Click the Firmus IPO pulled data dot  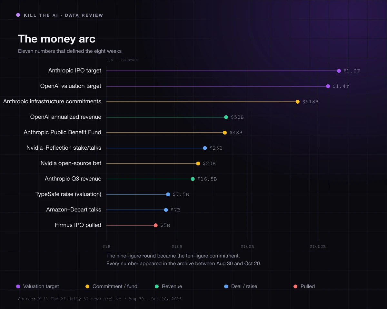click(156, 225)
